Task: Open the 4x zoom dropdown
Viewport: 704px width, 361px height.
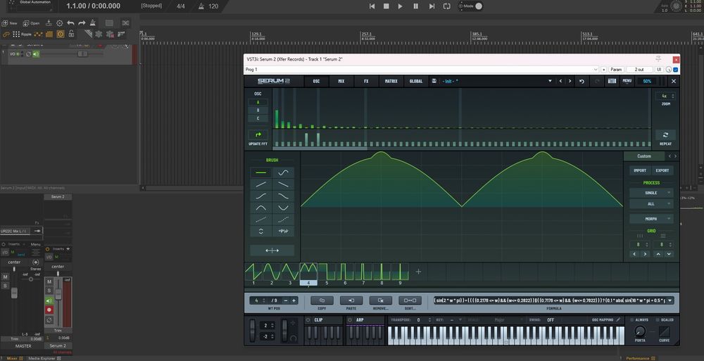Action: pyautogui.click(x=665, y=96)
